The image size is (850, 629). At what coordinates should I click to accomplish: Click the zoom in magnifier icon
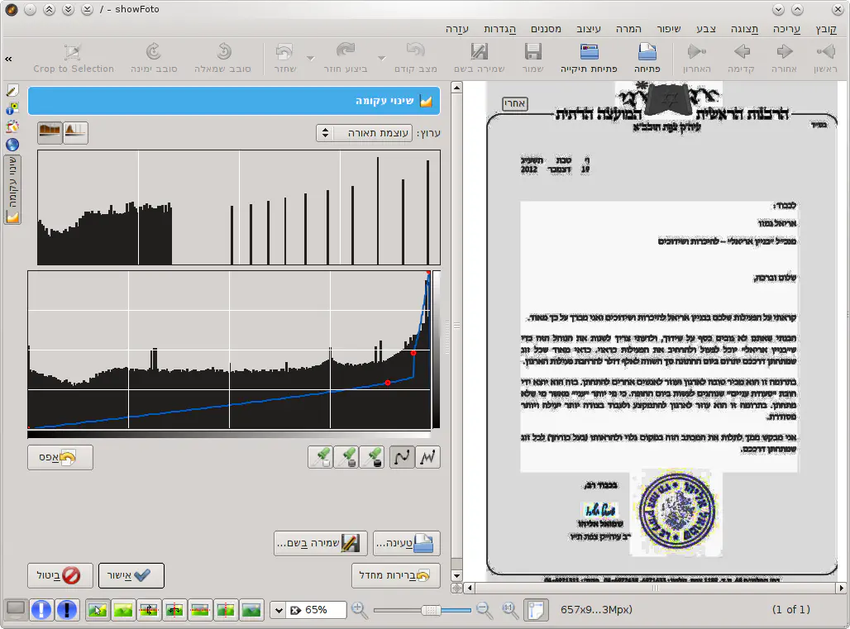[x=359, y=610]
